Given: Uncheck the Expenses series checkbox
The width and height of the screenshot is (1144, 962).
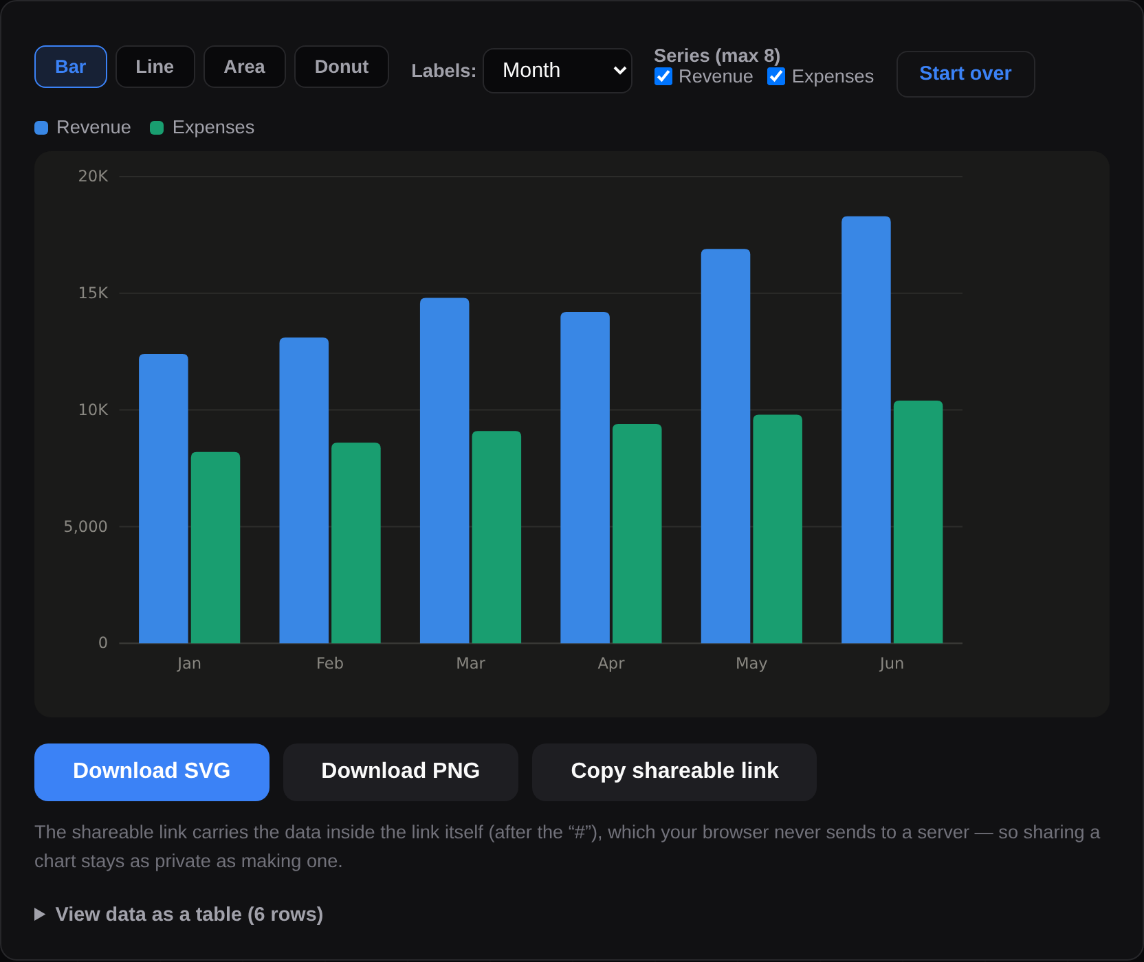Looking at the screenshot, I should click(x=776, y=76).
